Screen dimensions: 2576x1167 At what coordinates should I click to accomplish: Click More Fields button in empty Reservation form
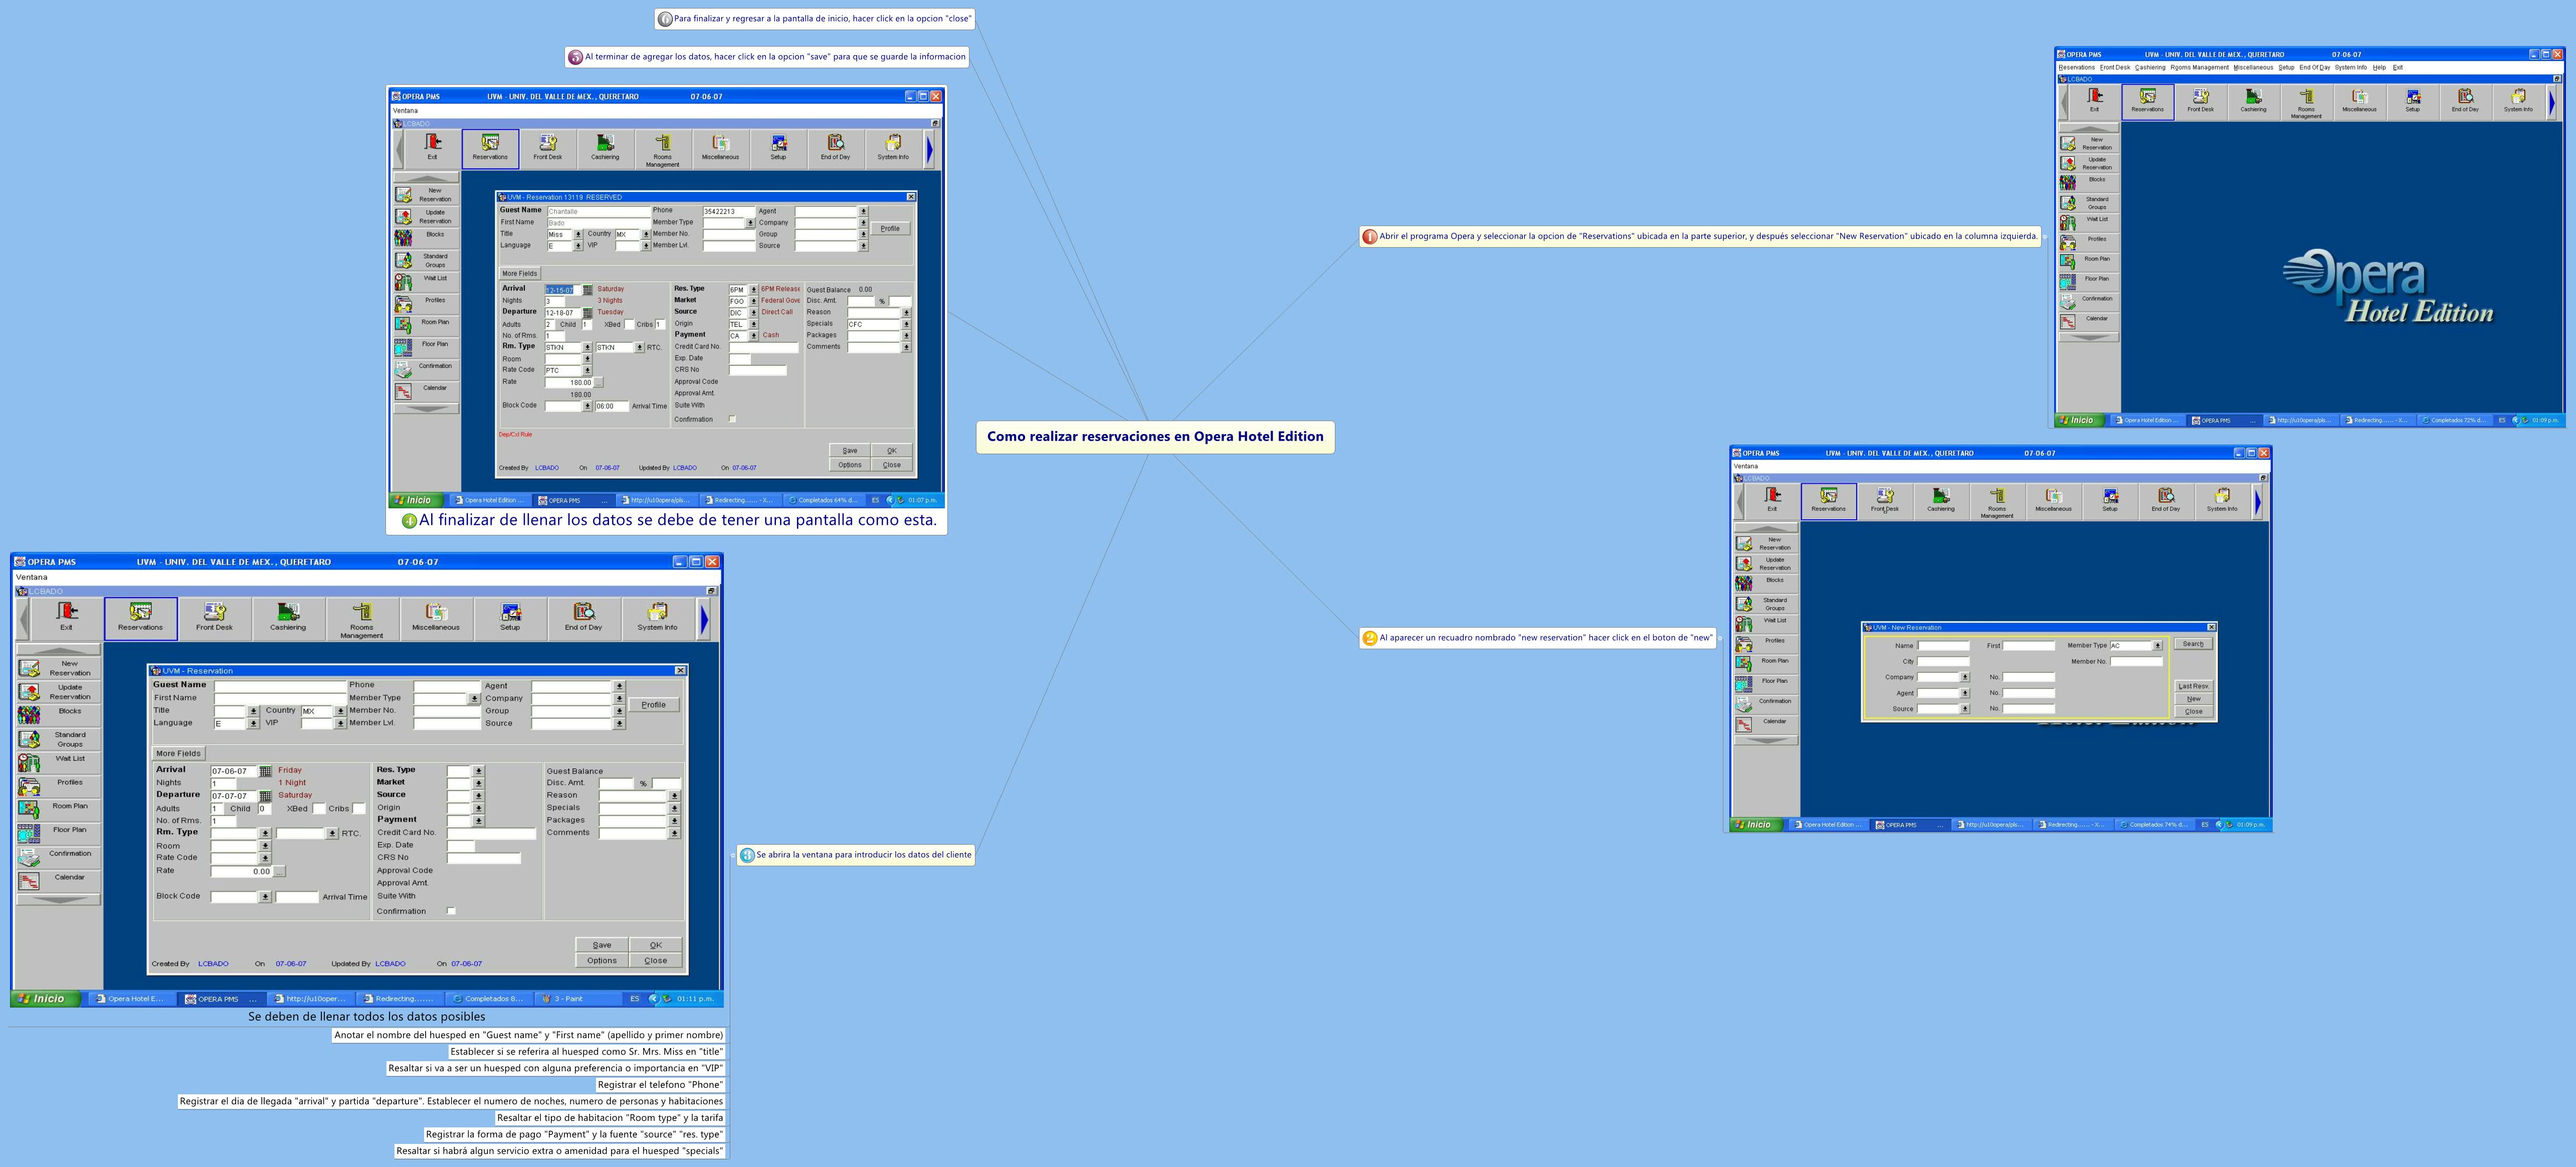click(x=179, y=753)
